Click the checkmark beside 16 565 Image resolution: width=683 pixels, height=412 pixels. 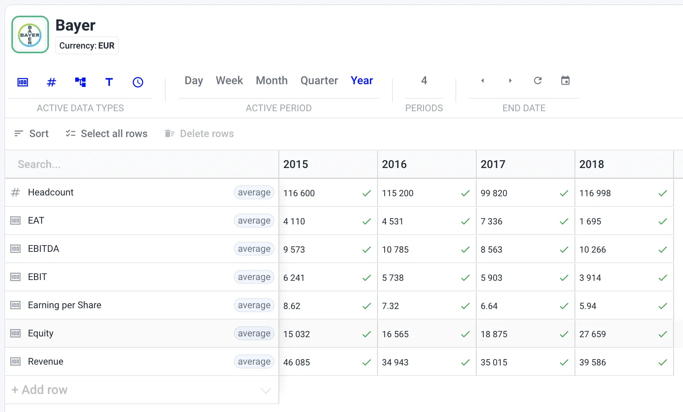(465, 334)
